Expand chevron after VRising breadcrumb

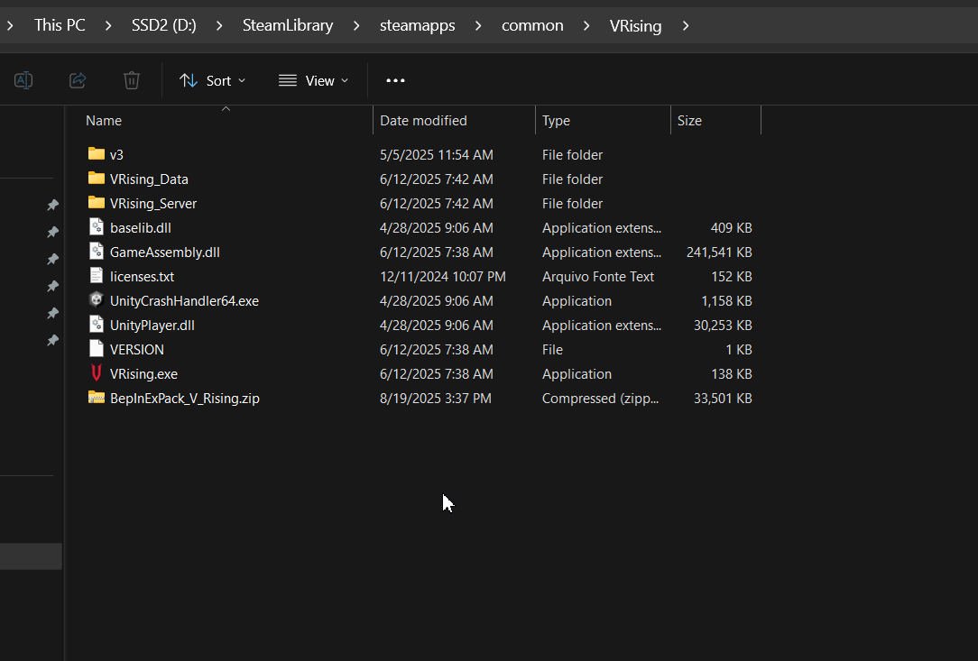(686, 25)
